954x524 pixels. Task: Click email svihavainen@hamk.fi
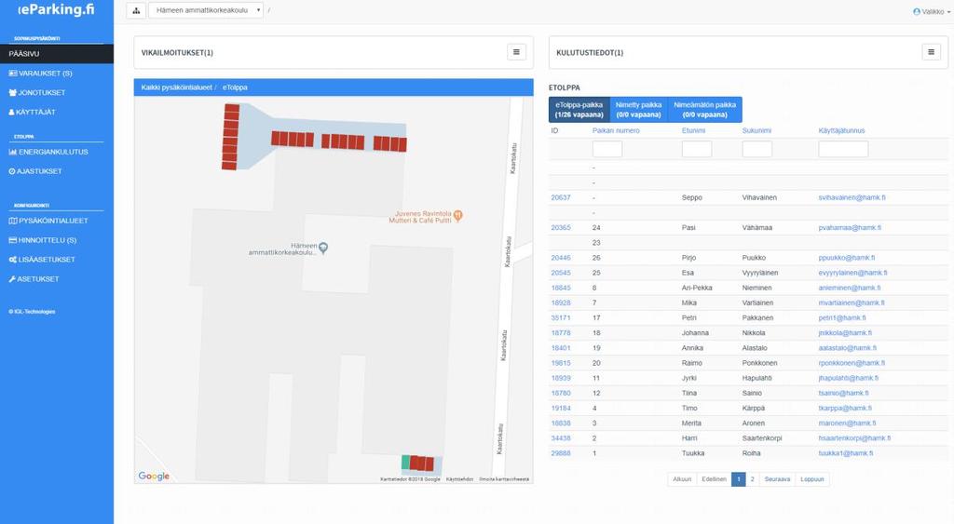[x=852, y=197]
